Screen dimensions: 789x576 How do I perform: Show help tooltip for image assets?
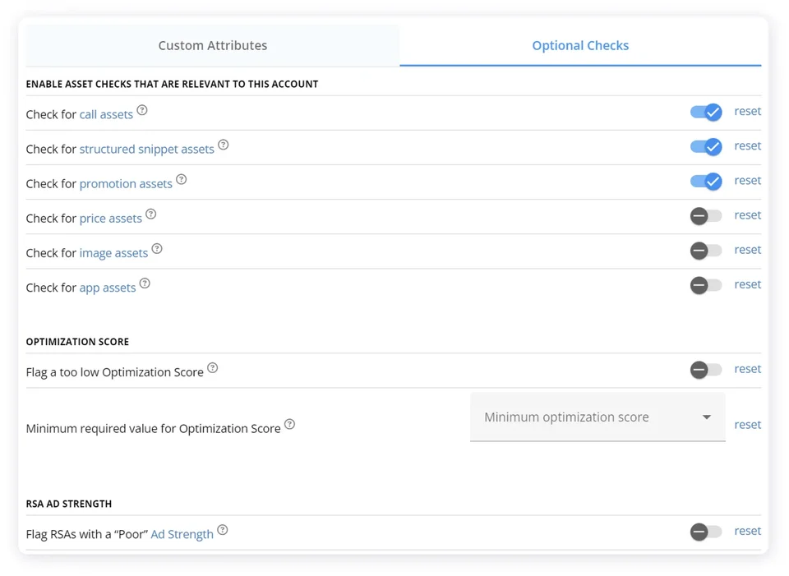click(x=157, y=249)
